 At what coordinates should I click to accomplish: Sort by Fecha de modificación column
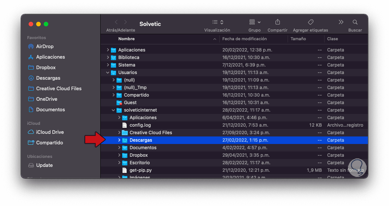click(245, 39)
